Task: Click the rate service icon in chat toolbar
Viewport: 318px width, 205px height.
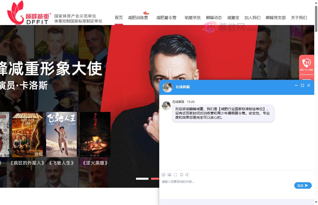Action: 181,175
